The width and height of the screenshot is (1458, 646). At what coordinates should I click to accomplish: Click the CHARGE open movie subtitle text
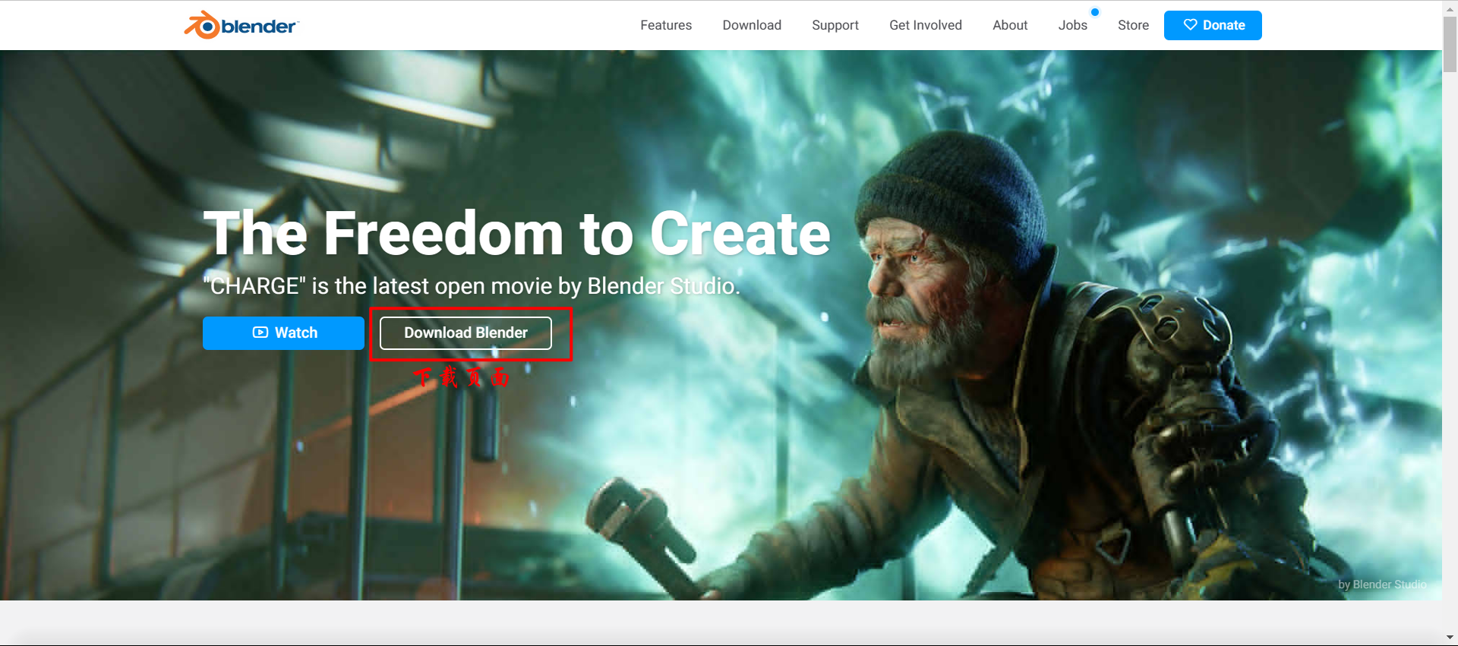click(471, 286)
